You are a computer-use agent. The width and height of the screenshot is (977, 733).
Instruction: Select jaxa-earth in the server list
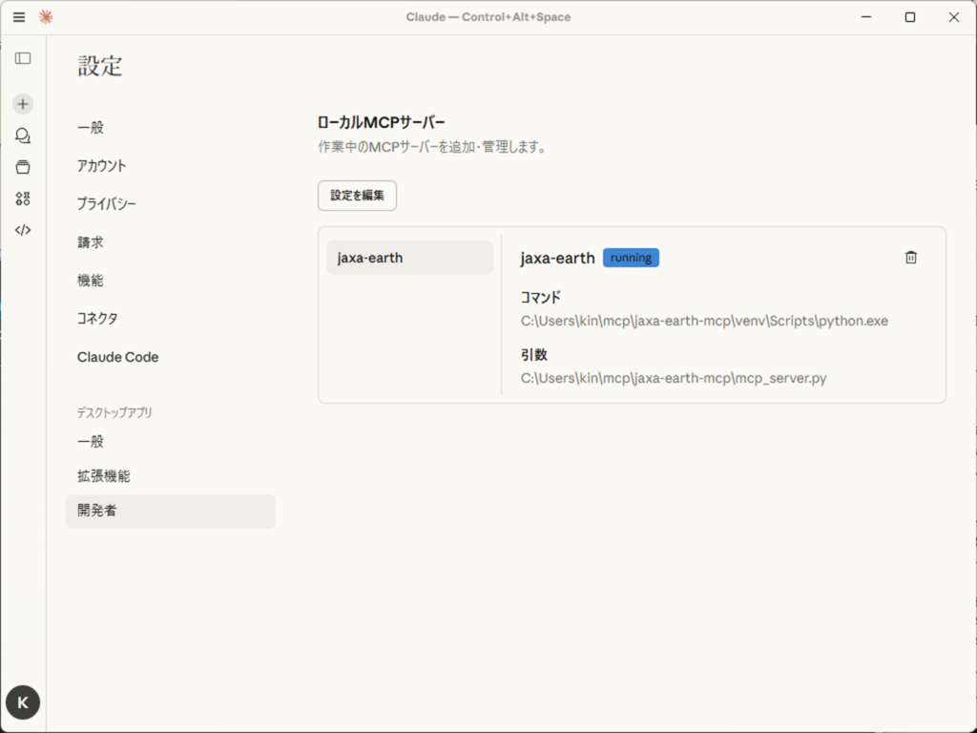pos(409,258)
